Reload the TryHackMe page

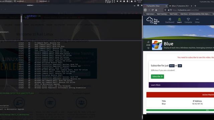tap(152, 10)
